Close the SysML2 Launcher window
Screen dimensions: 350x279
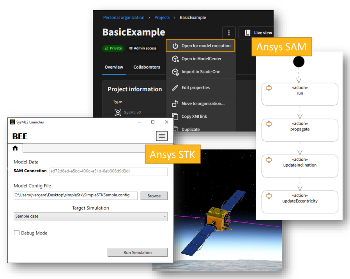coord(166,122)
